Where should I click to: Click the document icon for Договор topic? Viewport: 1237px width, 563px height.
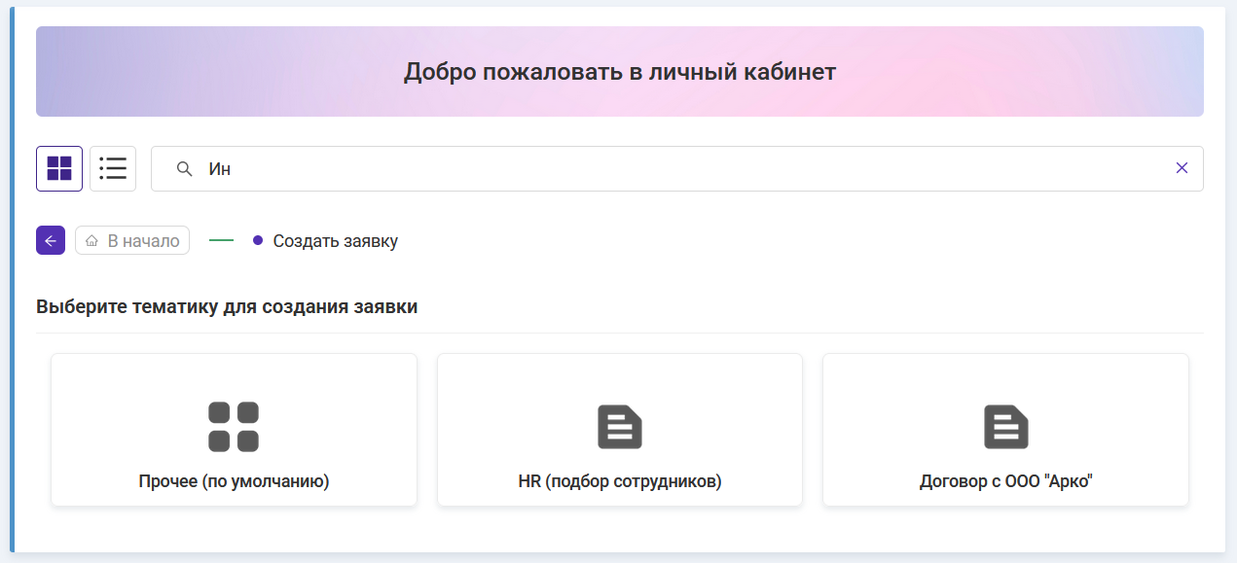pos(1005,426)
